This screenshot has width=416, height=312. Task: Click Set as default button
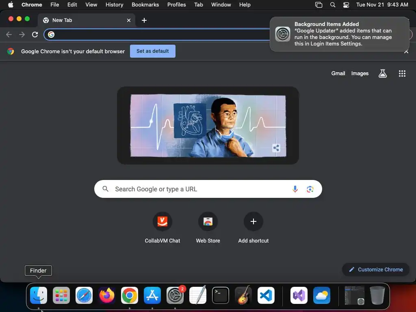tap(153, 51)
